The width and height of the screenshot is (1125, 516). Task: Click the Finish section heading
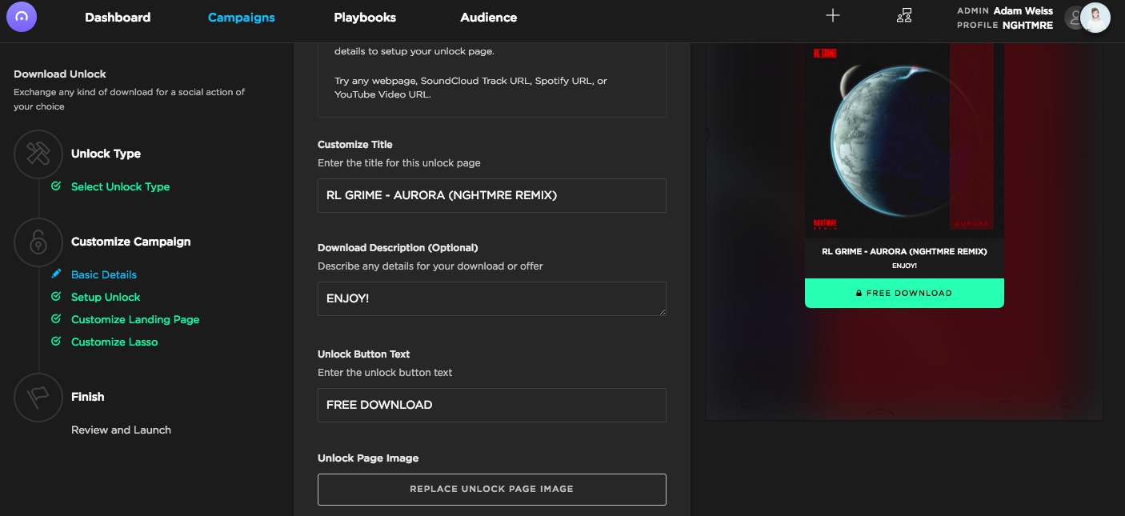point(87,397)
